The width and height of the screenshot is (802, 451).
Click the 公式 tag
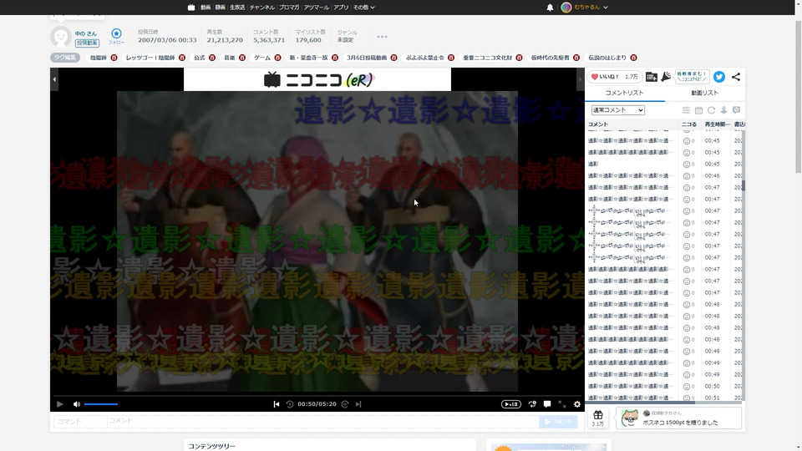[200, 58]
